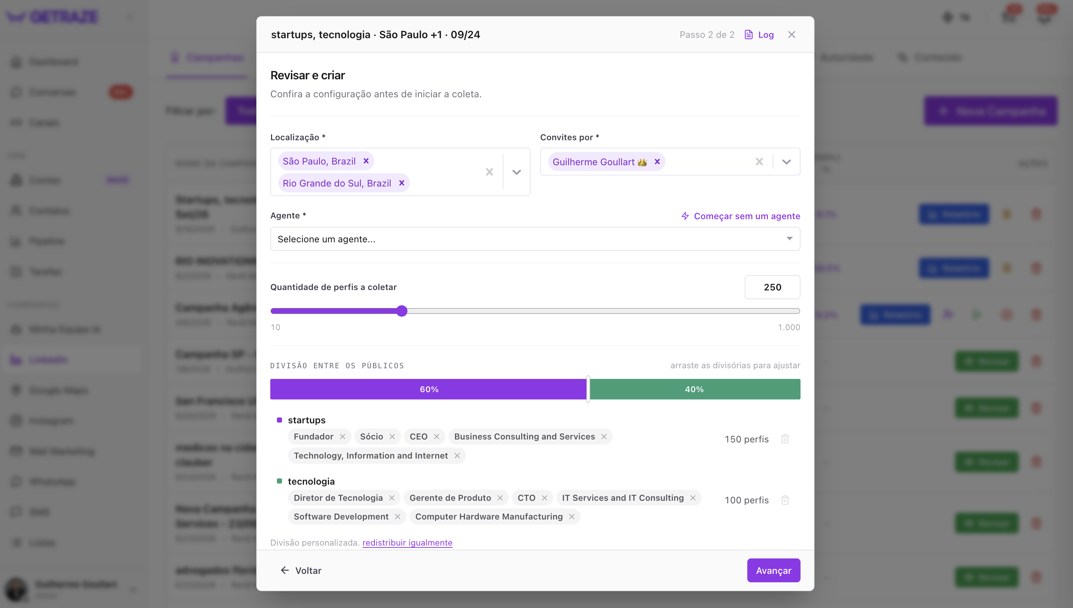1073x608 pixels.
Task: Select the purple 60% startups segment
Action: (x=428, y=389)
